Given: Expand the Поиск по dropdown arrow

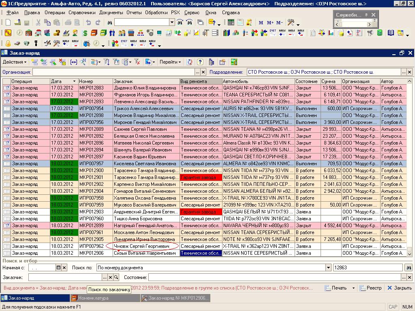Looking at the screenshot, I should [328, 268].
